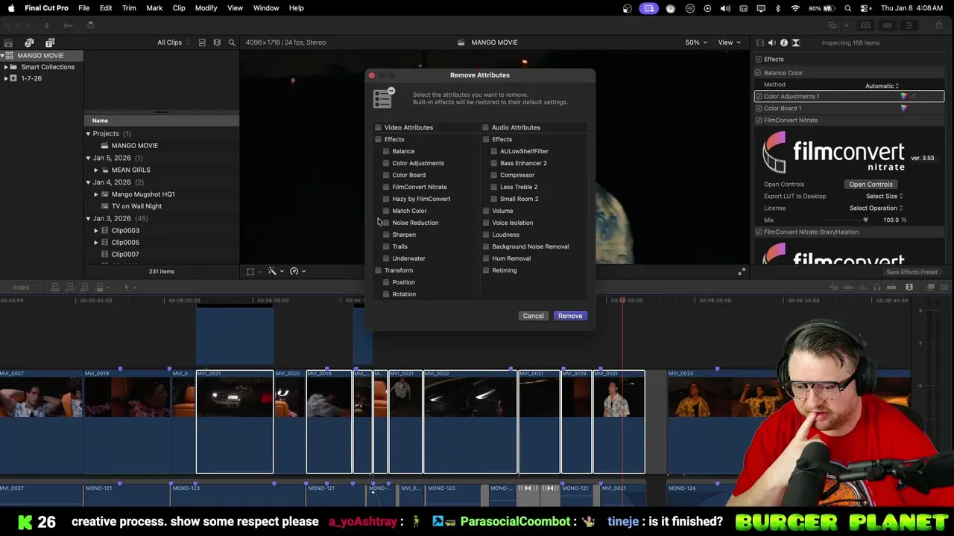This screenshot has width=954, height=536.
Task: Open the Clip menu
Action: 179,8
